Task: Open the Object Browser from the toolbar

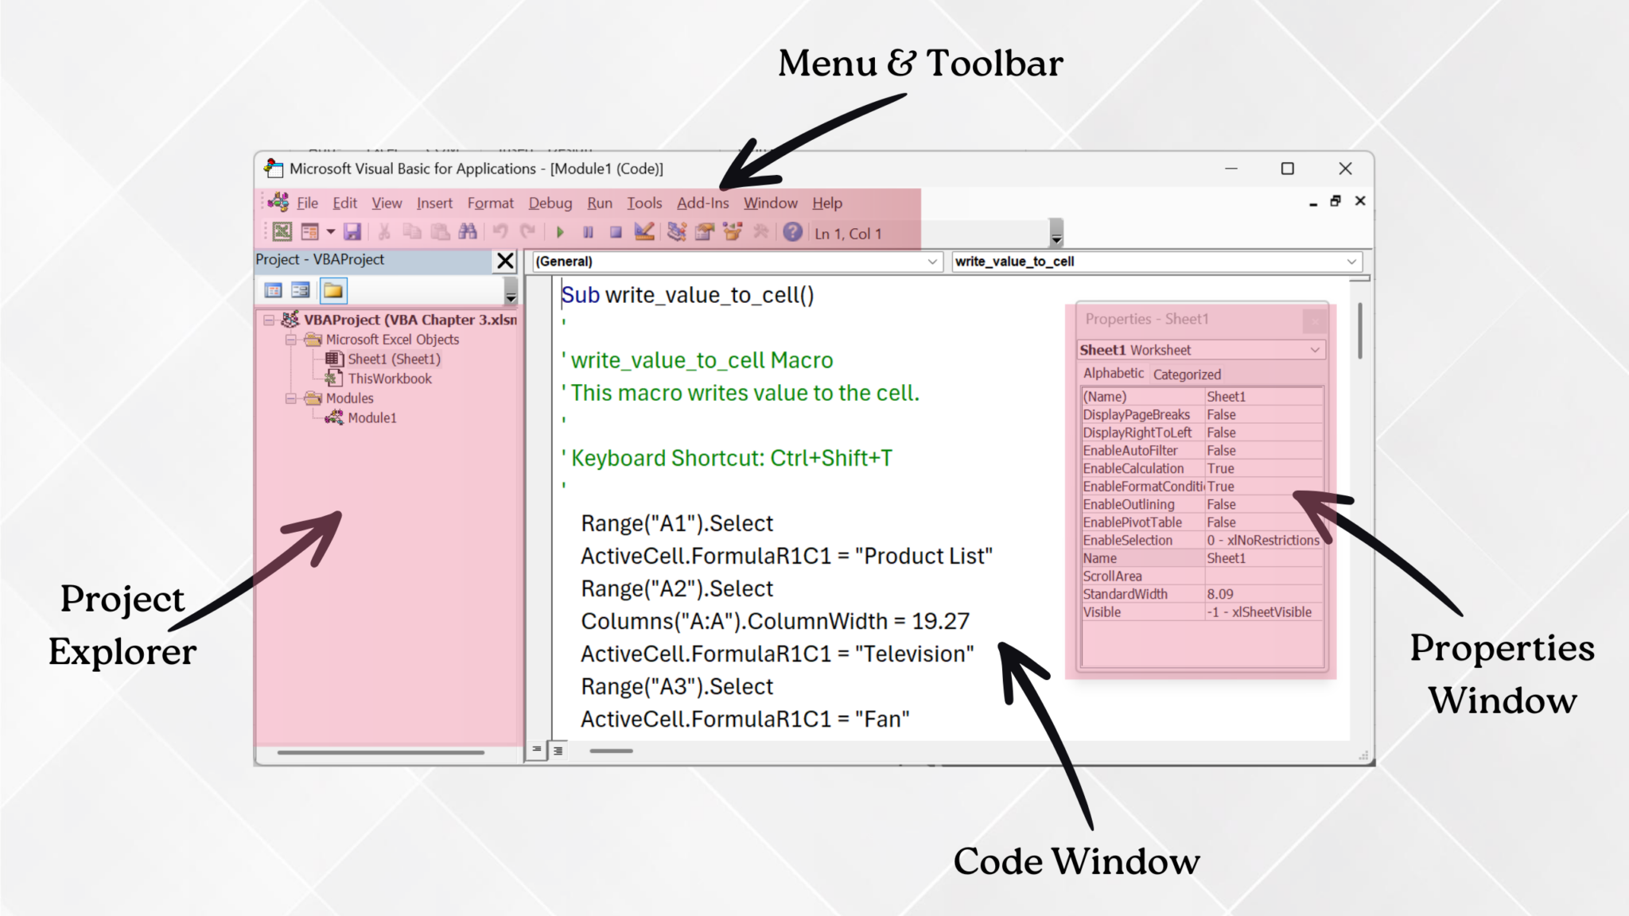Action: [731, 233]
